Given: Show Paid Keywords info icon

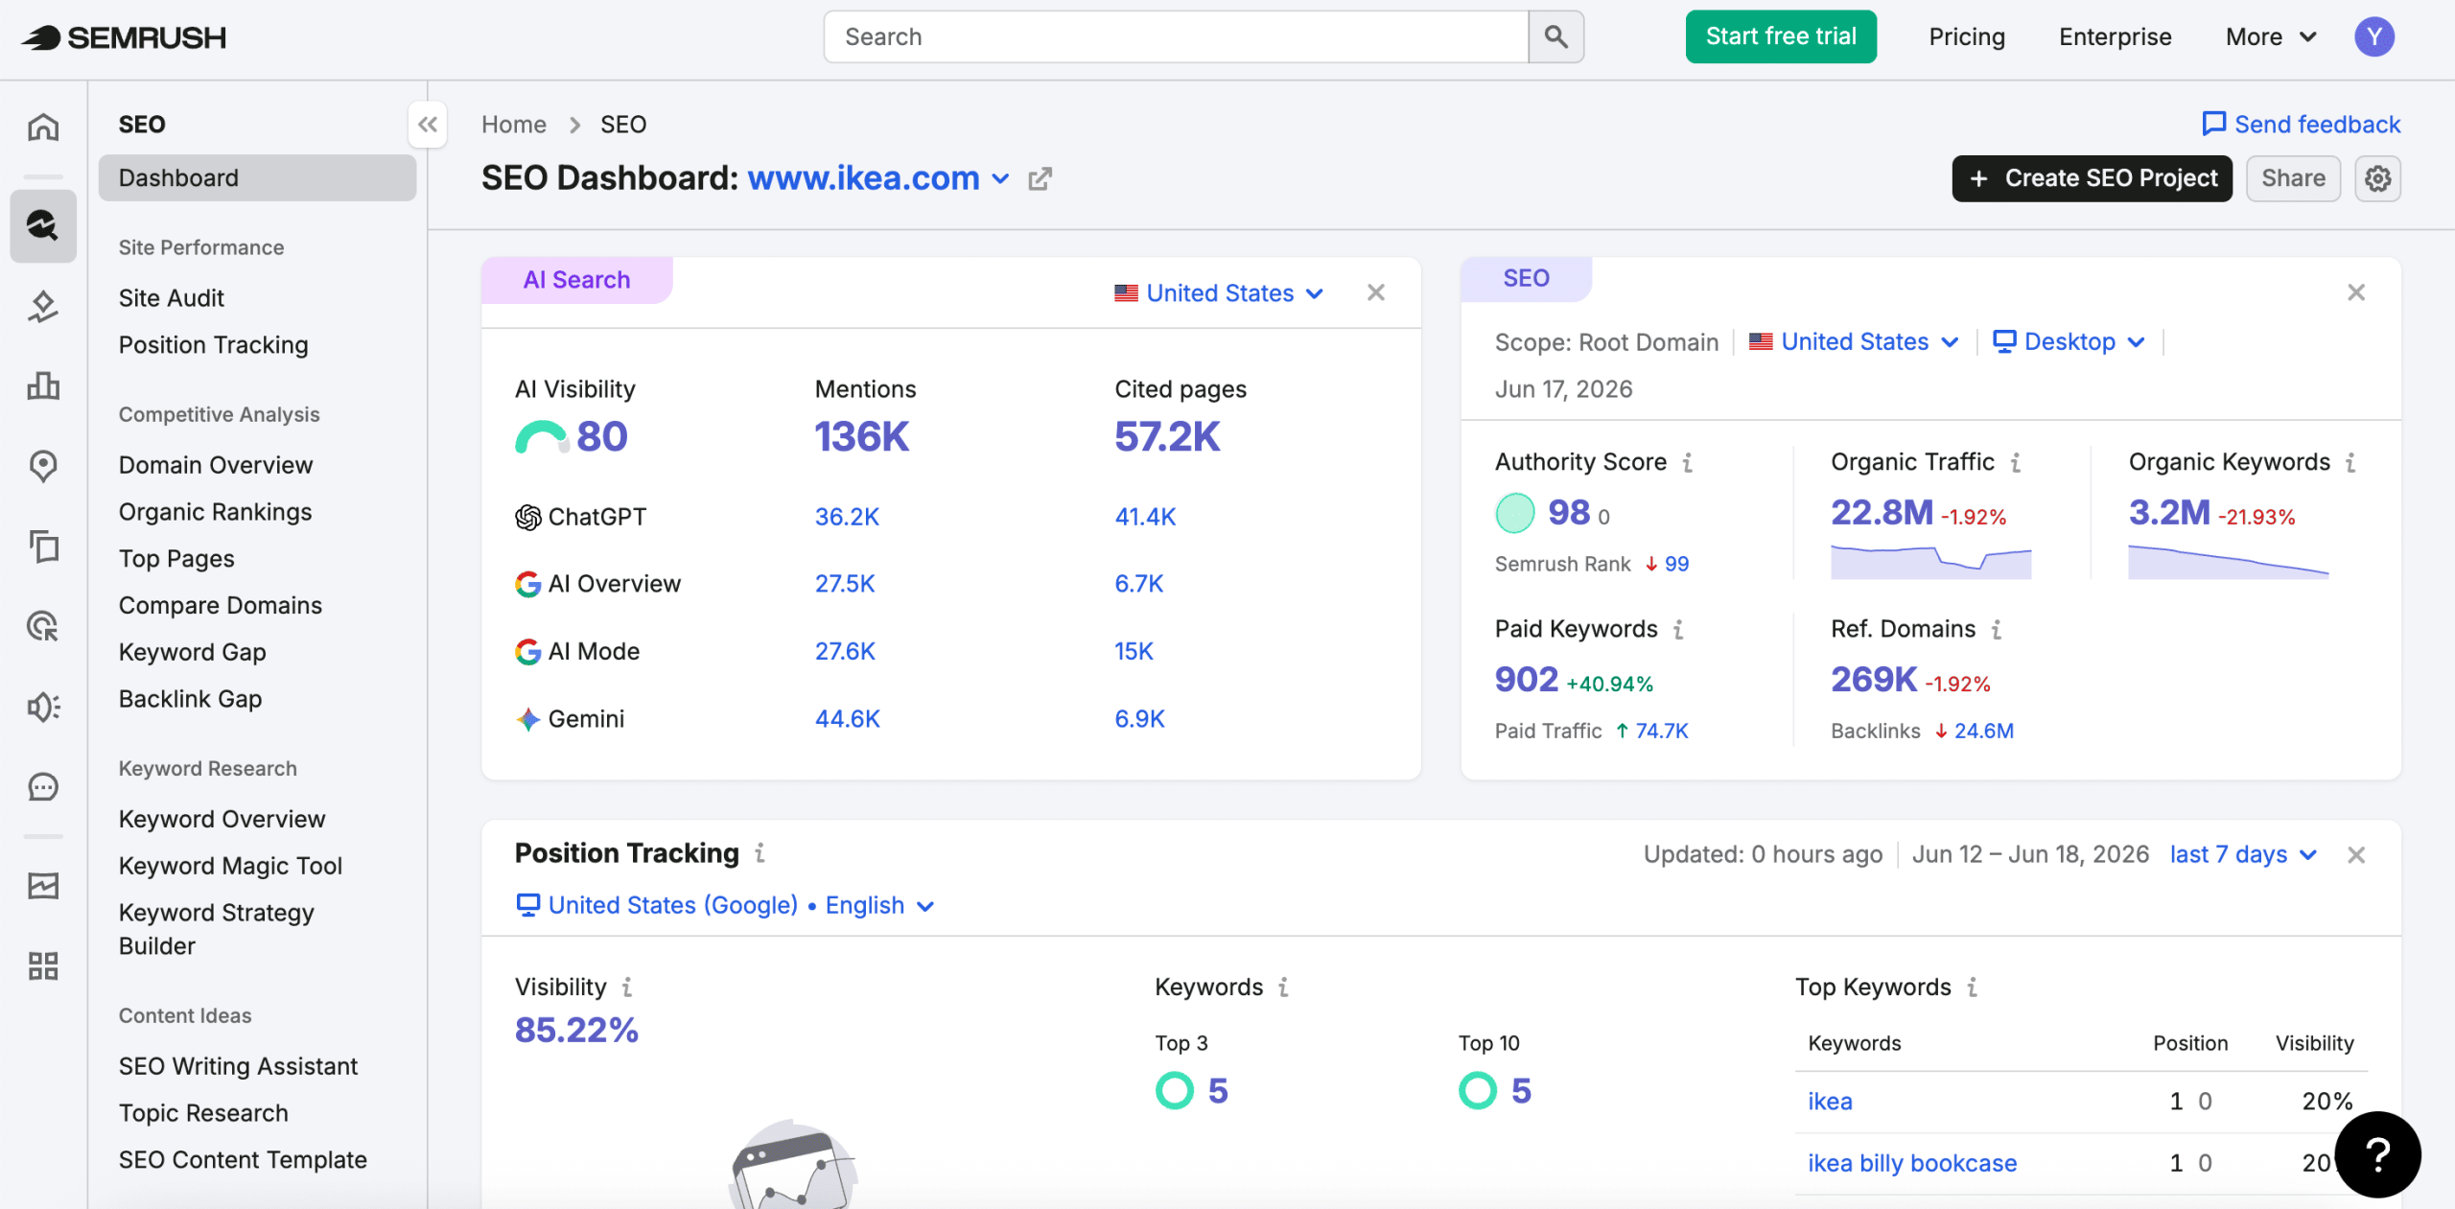Looking at the screenshot, I should (x=1678, y=630).
